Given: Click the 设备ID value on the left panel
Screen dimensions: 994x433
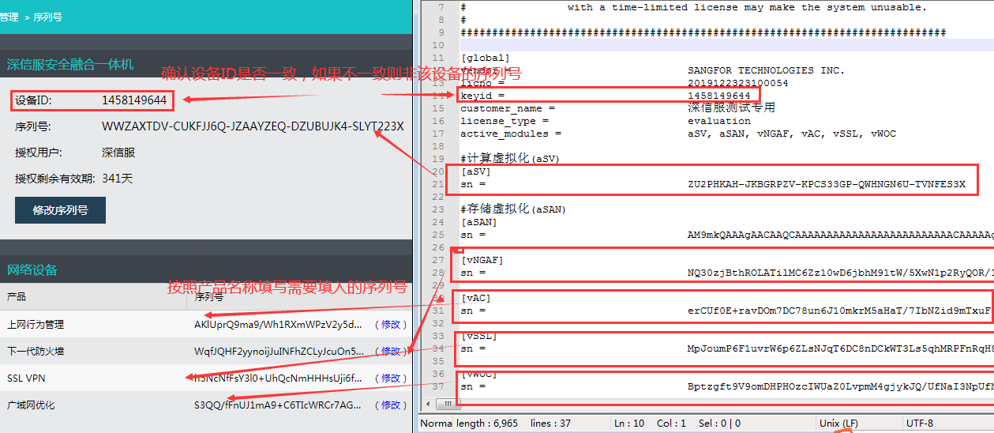Looking at the screenshot, I should pos(134,100).
